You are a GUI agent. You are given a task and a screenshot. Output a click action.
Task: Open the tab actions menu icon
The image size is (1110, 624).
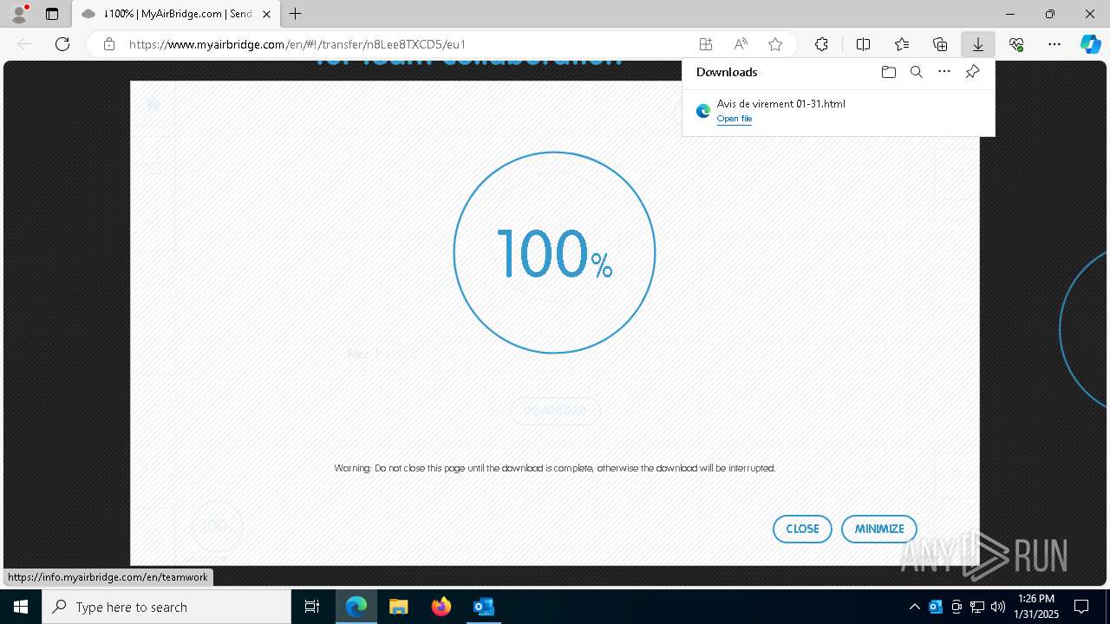[52, 14]
